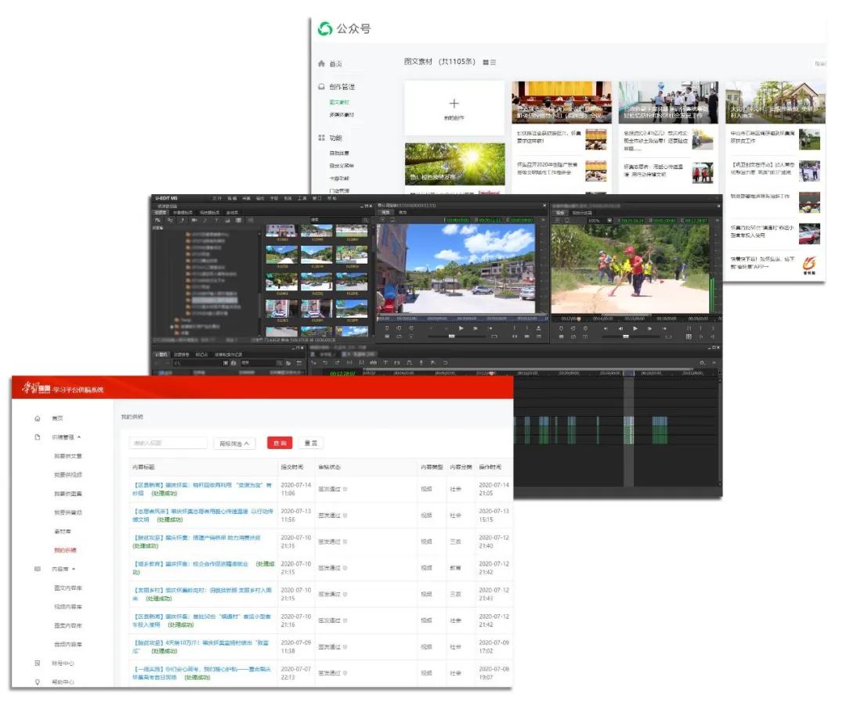Click the plus card to create new article

point(454,107)
